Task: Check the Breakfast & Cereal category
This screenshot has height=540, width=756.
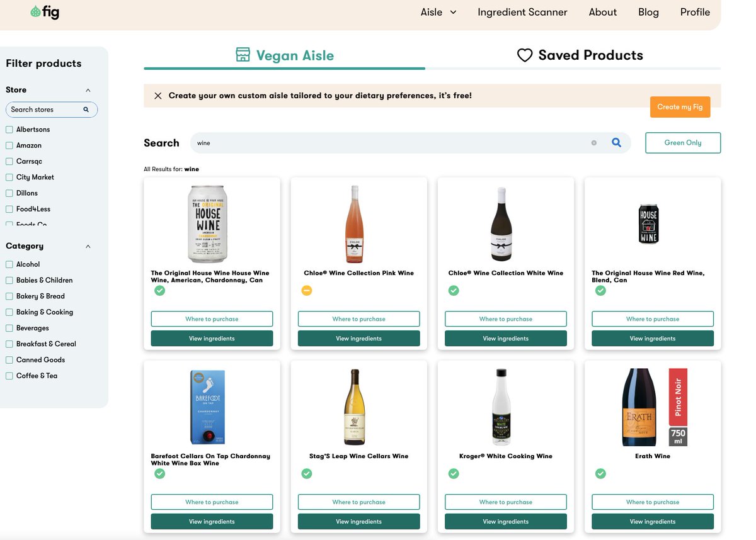Action: pos(9,344)
